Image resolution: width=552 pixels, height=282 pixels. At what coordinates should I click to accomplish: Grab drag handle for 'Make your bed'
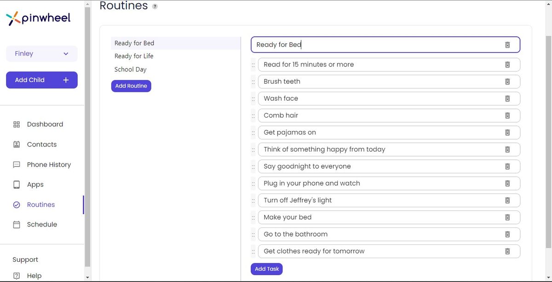point(253,218)
